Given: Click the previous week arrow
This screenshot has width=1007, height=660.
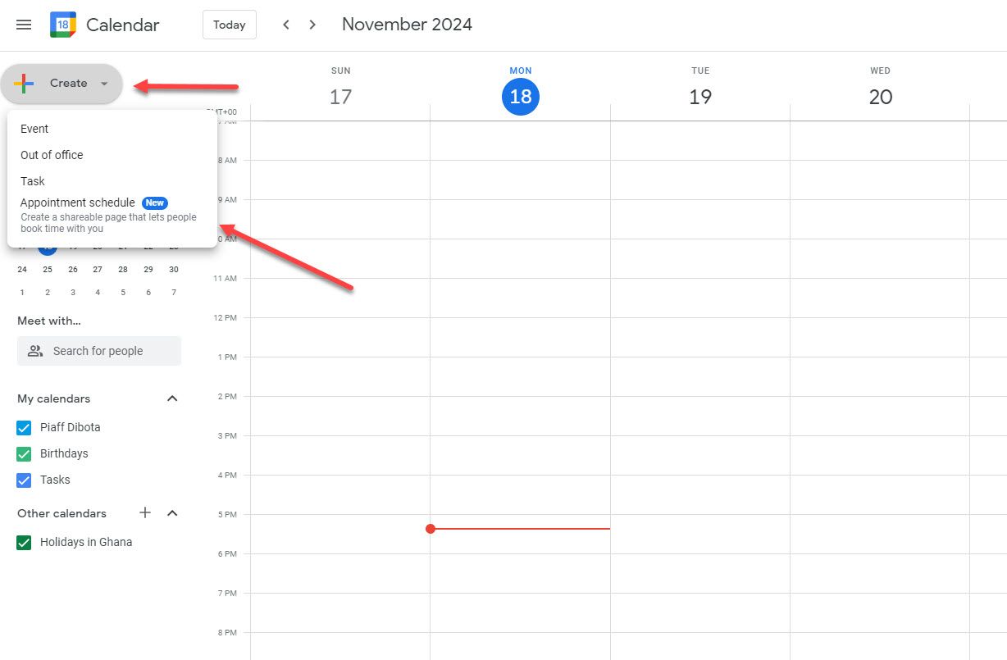Looking at the screenshot, I should (285, 25).
